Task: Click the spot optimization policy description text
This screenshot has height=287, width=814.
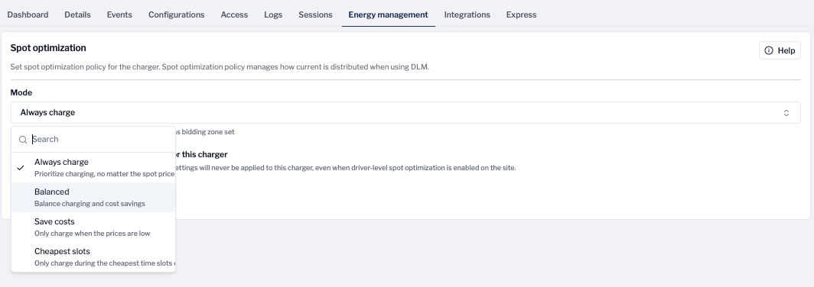Action: pos(220,67)
